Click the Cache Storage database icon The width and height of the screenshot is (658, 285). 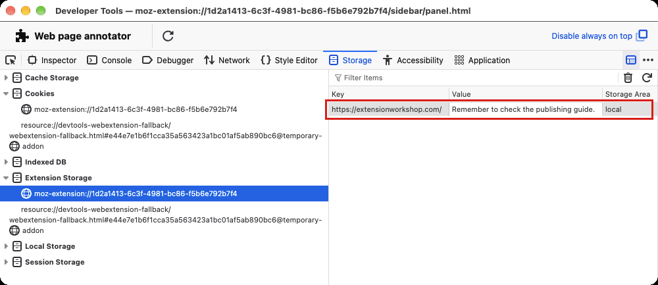pos(17,78)
